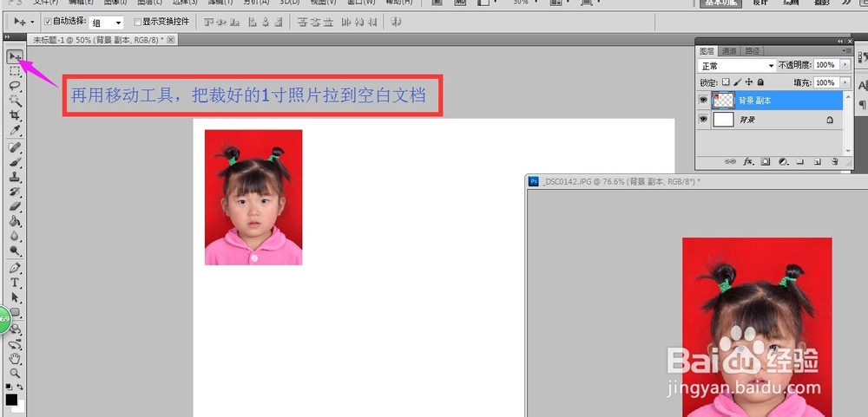Select the Eraser tool
Image resolution: width=868 pixels, height=417 pixels.
pos(15,206)
